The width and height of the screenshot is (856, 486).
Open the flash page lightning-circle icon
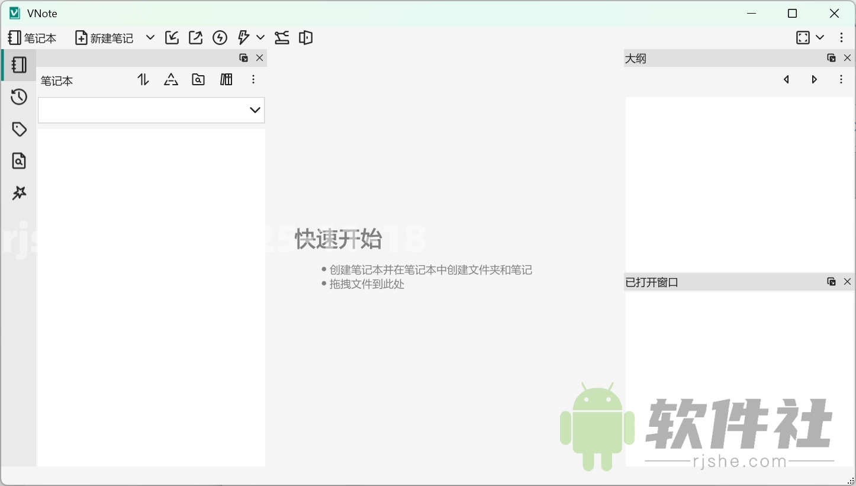(220, 37)
